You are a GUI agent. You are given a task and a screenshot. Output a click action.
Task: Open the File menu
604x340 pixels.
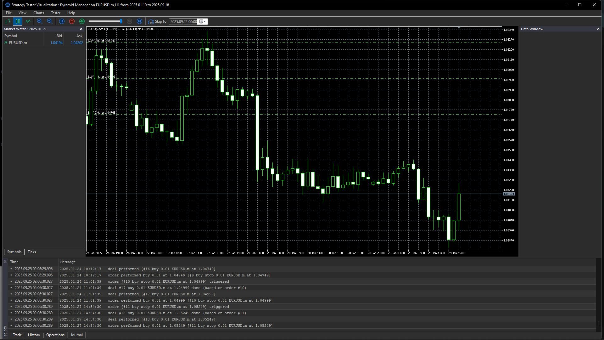click(9, 13)
